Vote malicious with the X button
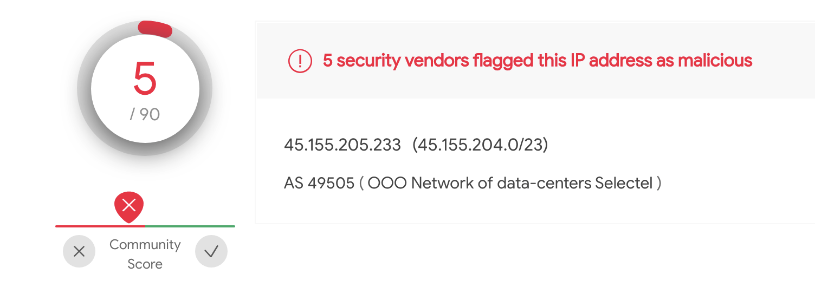Screen dimensions: 815x287 coord(79,251)
